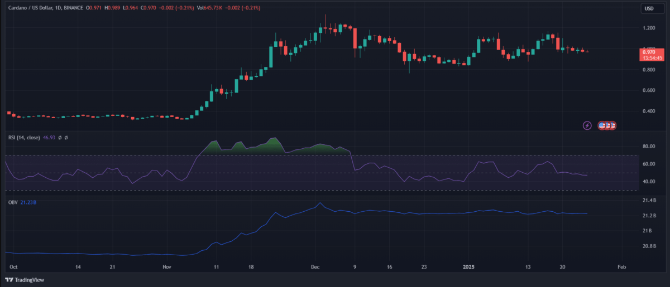Click the RSI value 46.93
Screen dimensions: 670x287
point(51,137)
